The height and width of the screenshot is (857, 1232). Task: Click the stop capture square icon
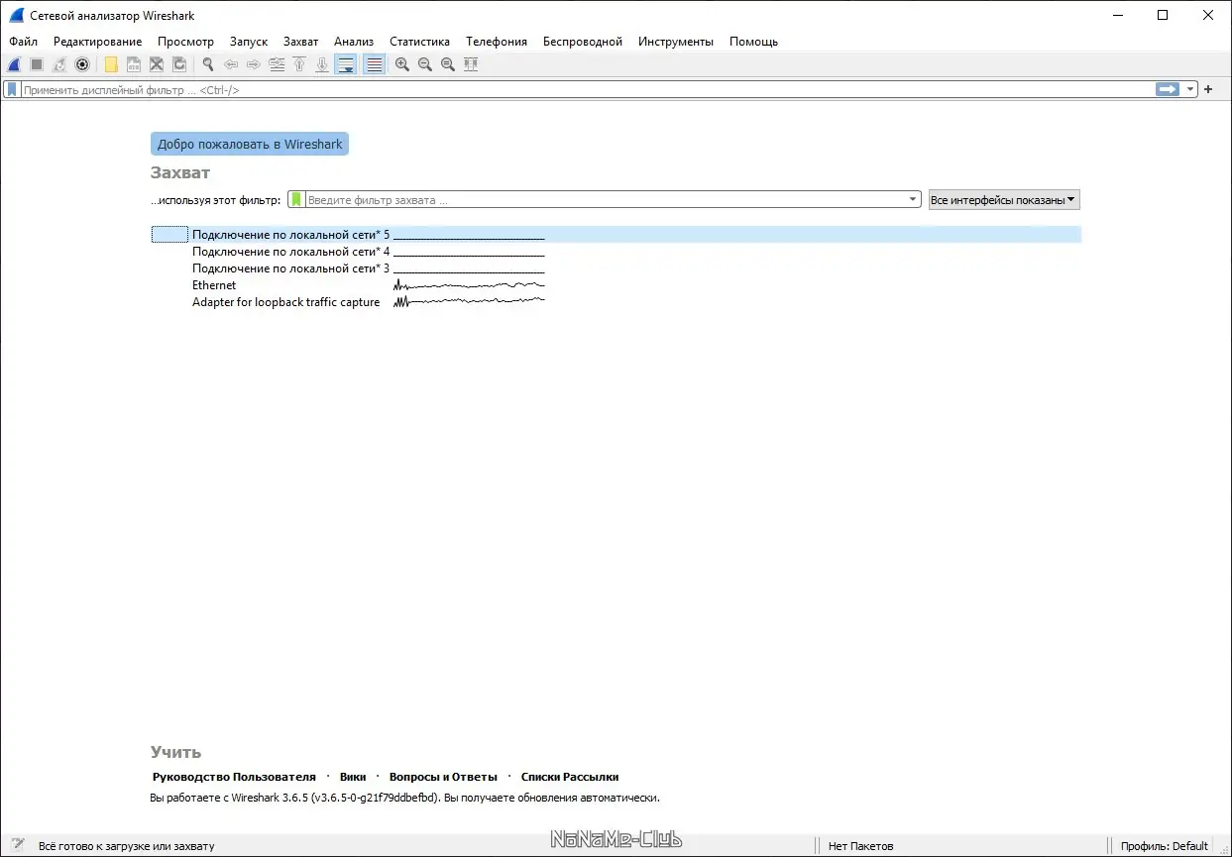[x=37, y=64]
